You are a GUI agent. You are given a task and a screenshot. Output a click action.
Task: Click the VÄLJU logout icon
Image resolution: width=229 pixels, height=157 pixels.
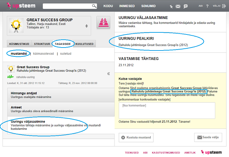coord(224,6)
